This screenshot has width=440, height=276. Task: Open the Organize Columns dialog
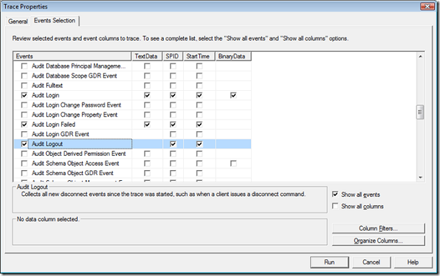click(378, 241)
